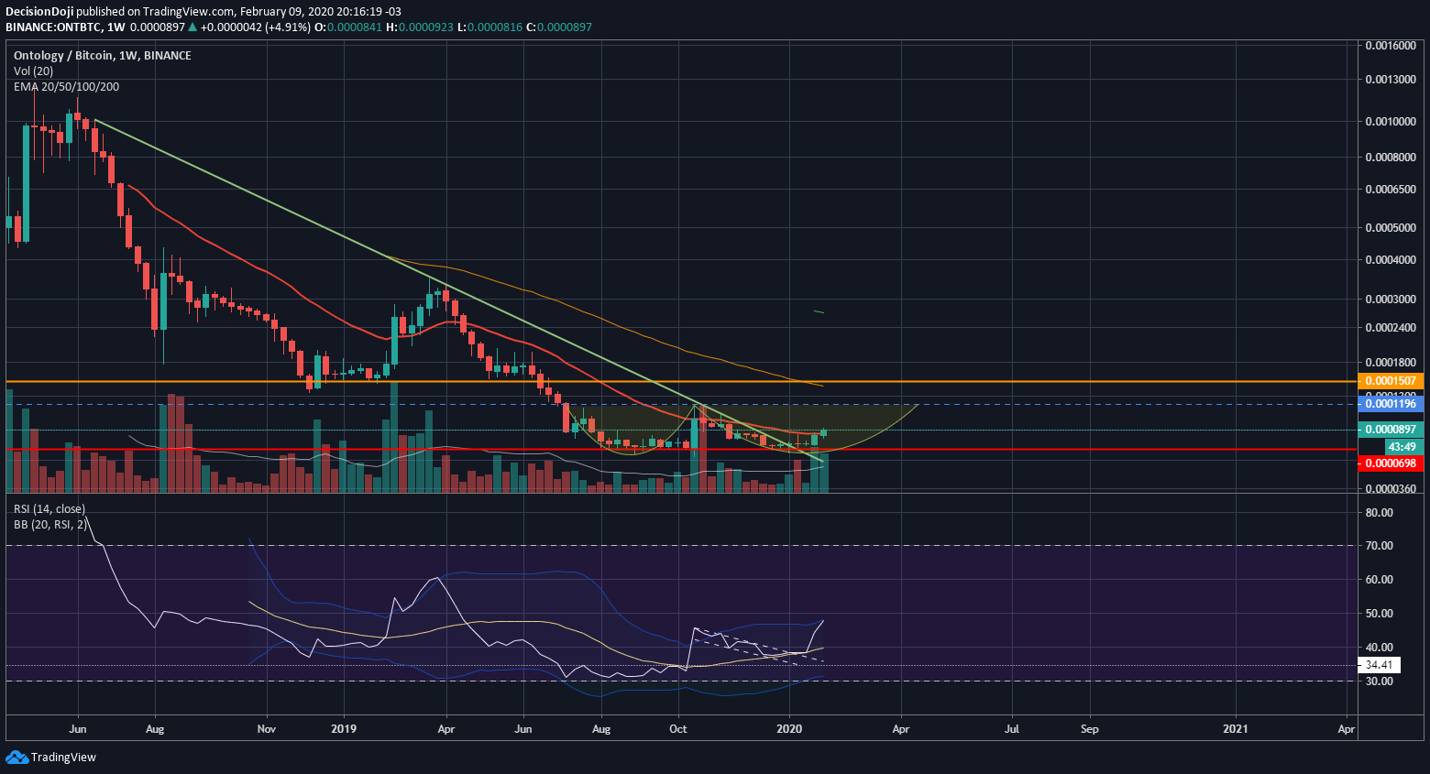Viewport: 1430px width, 774px height.
Task: Click the Sep label on time axis
Action: pyautogui.click(x=1090, y=729)
